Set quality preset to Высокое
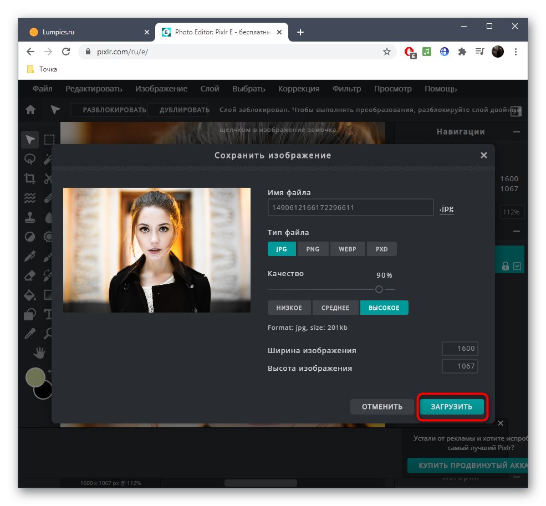The height and width of the screenshot is (506, 546). click(x=384, y=308)
